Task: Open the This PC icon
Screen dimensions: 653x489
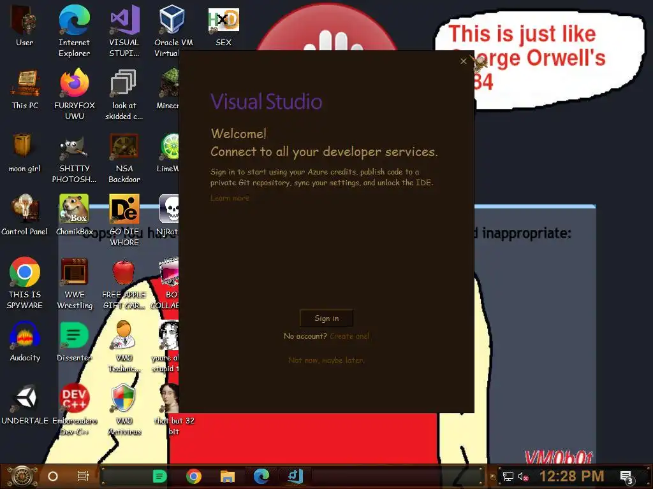Action: pos(25,89)
